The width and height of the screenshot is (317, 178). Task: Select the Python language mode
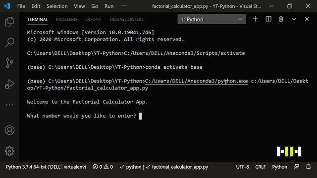point(279,167)
